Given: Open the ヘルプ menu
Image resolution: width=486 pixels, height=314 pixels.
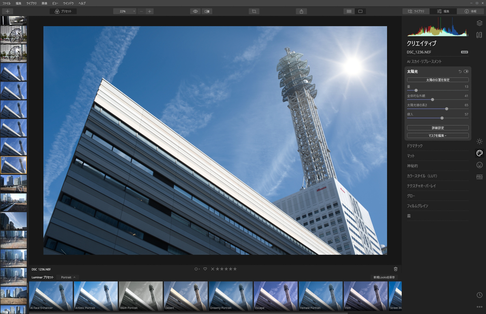Looking at the screenshot, I should click(x=82, y=3).
